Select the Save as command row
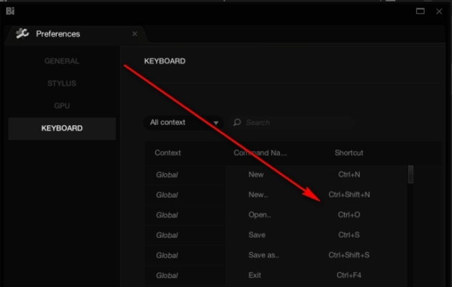The height and width of the screenshot is (287, 452). click(264, 255)
